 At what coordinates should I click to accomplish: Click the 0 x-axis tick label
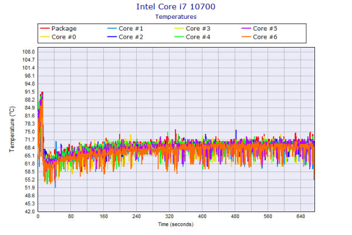38,216
